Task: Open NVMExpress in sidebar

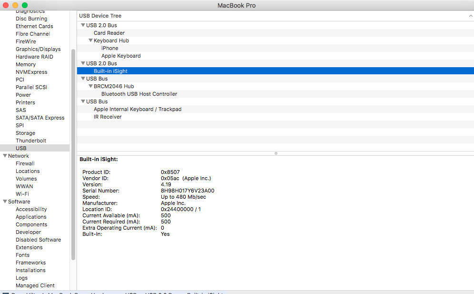Action: click(x=31, y=72)
